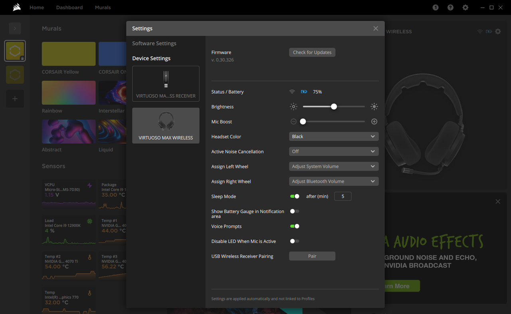This screenshot has height=314, width=511.
Task: Click the Sensors section heading
Action: 53,166
